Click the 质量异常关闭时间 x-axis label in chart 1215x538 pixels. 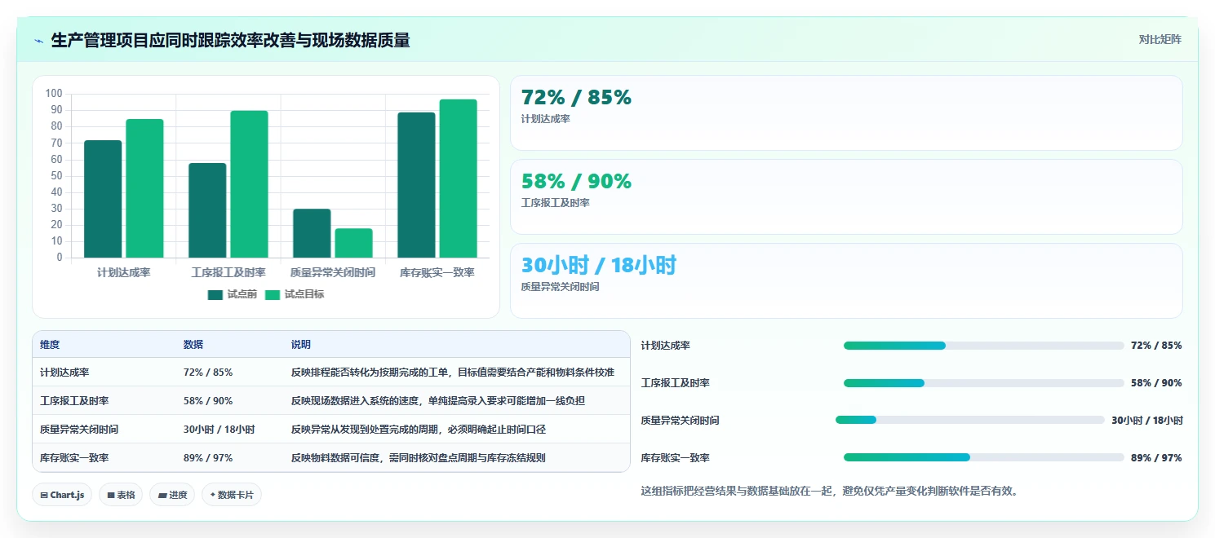point(333,272)
